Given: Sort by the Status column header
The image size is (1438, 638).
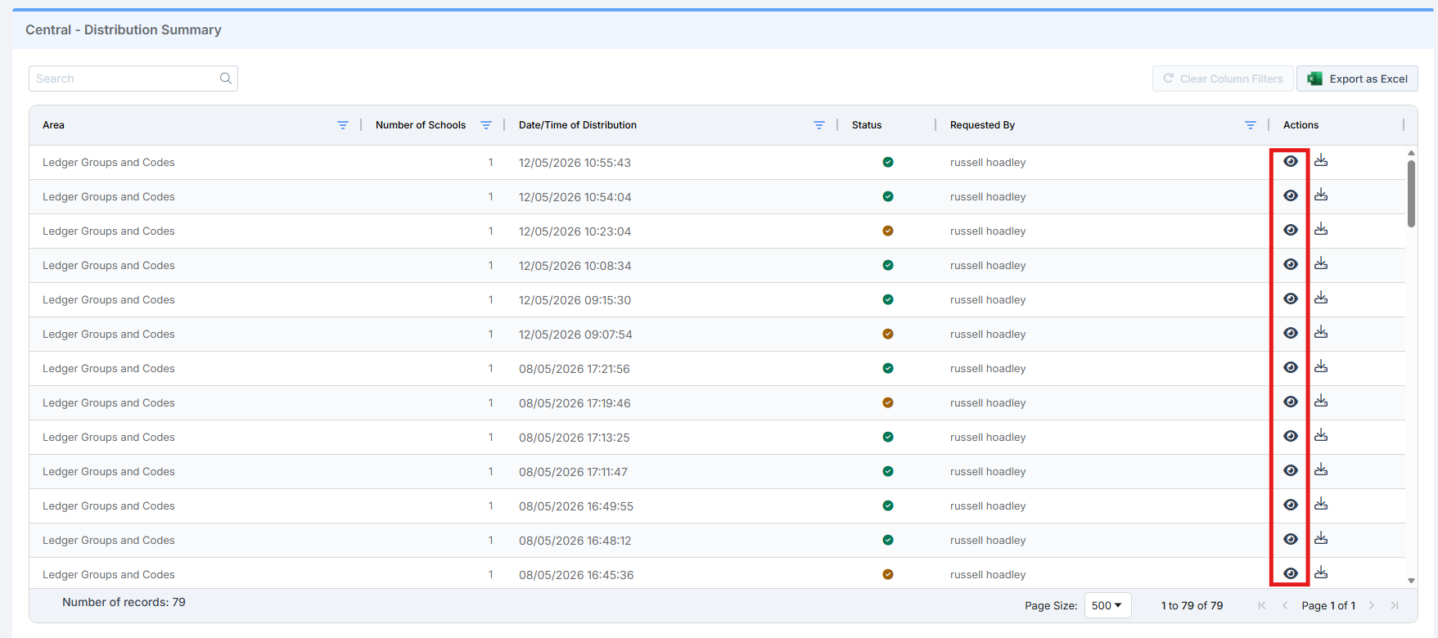Looking at the screenshot, I should click(x=867, y=125).
